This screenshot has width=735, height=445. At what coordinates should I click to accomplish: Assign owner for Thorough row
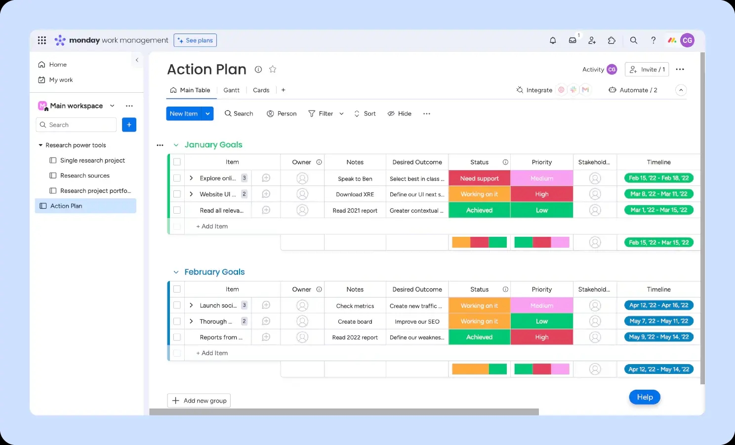(302, 321)
